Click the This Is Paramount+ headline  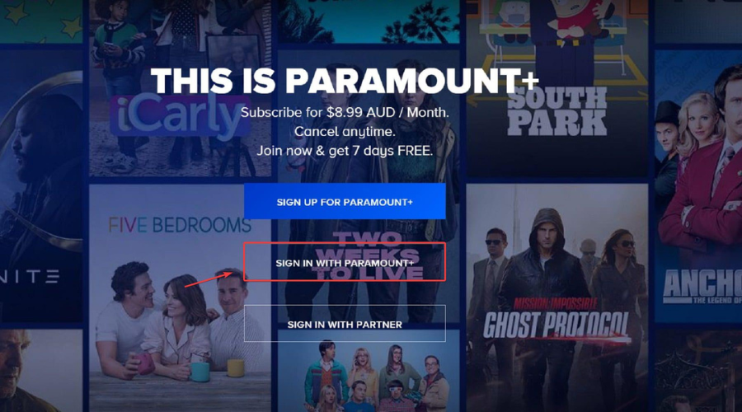(x=345, y=81)
